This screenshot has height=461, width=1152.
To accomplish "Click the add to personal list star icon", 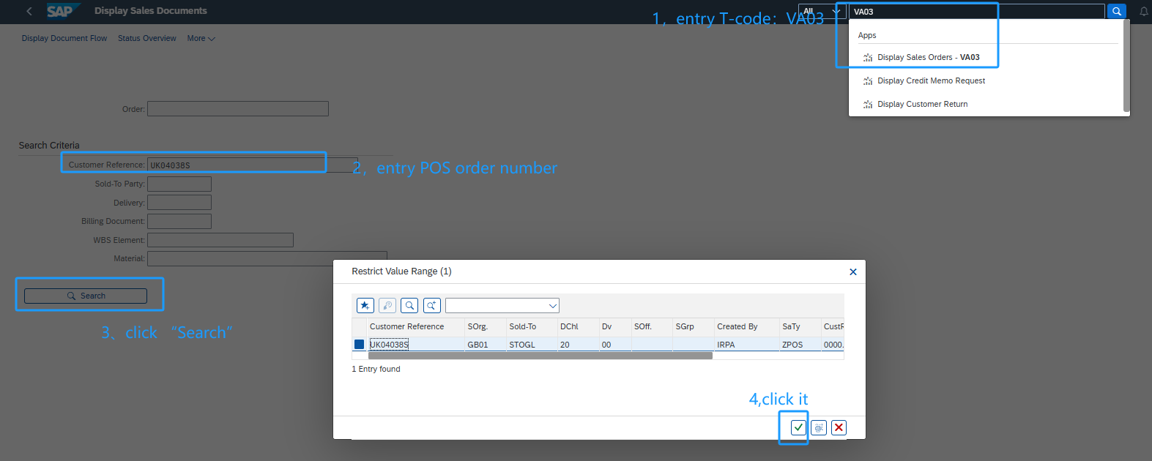I will [365, 305].
